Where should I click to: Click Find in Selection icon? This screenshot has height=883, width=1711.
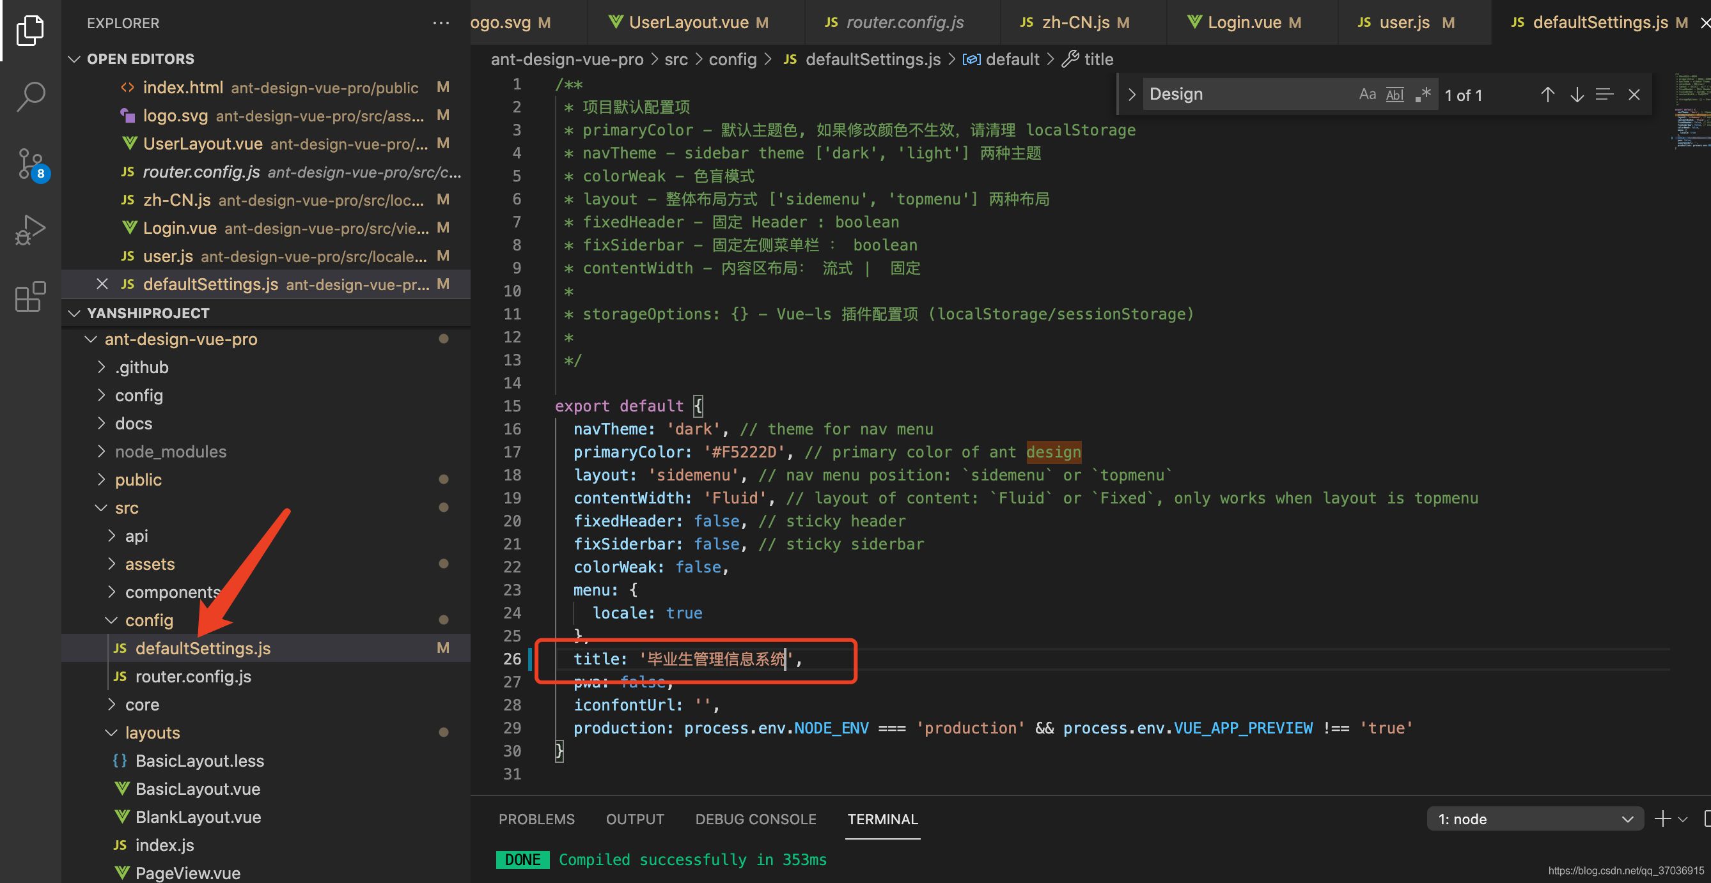1604,95
